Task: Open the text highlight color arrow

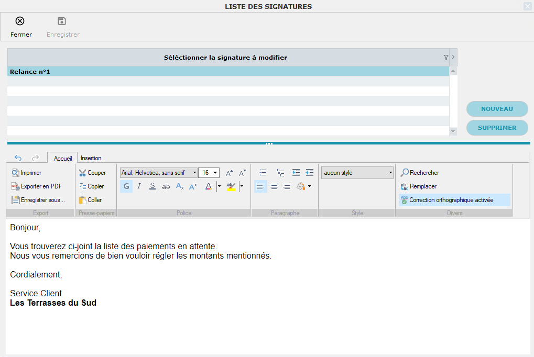Action: 242,186
